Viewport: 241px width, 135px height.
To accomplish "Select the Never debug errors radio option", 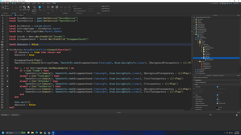I will pos(73,6).
